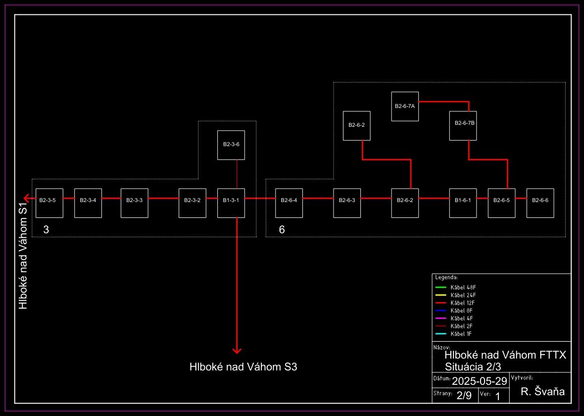Click the Hlboké nad Váhom S3 label

[x=243, y=367]
